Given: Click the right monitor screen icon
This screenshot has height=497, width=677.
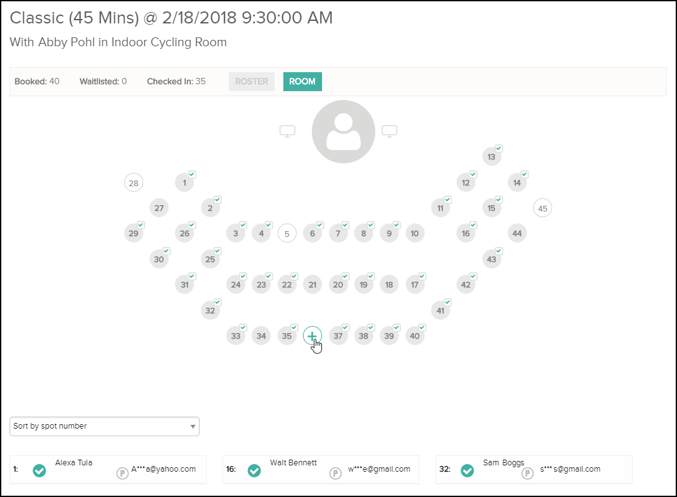Looking at the screenshot, I should tap(389, 130).
